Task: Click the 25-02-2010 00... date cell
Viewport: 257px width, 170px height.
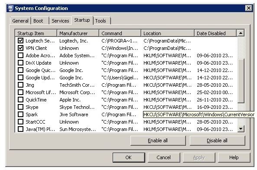Action: 215,92
